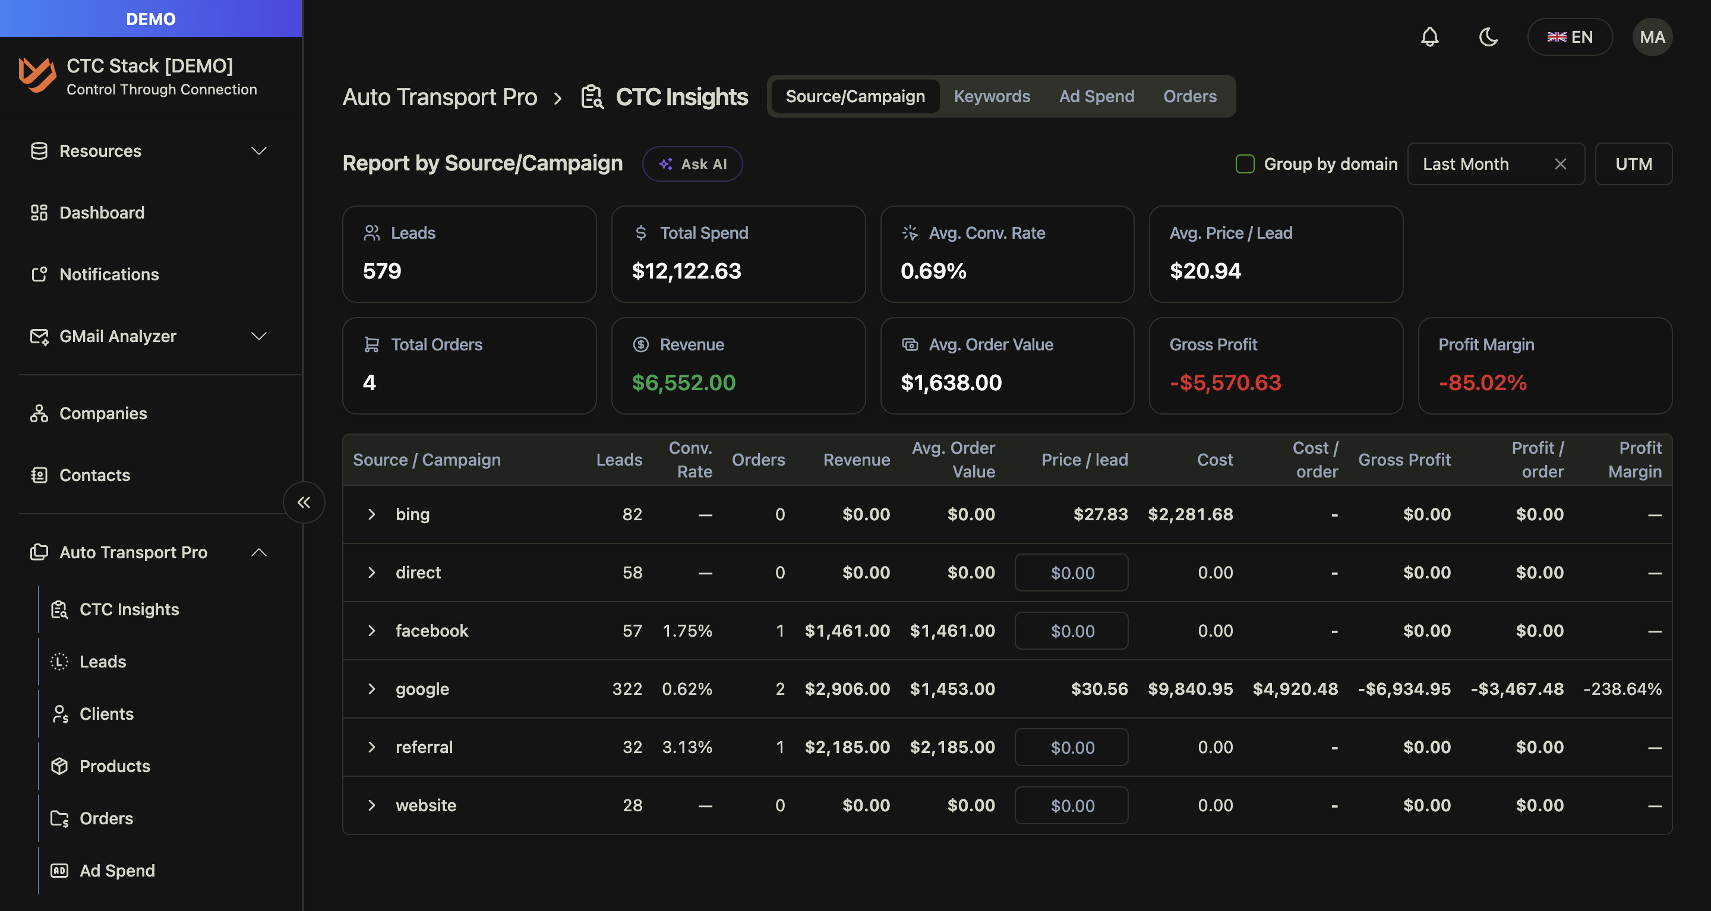Expand the facebook row details
Image resolution: width=1711 pixels, height=911 pixels.
[x=372, y=630]
